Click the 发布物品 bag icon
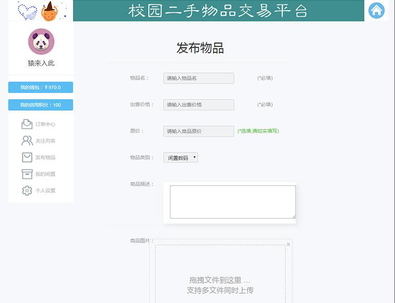 coord(27,157)
